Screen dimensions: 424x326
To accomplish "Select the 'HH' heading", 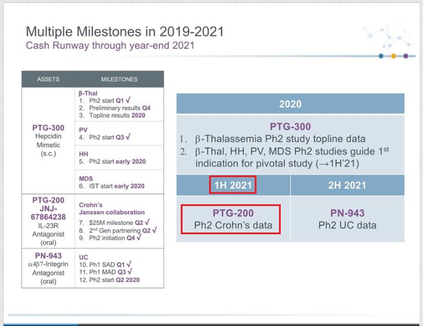I will point(83,154).
